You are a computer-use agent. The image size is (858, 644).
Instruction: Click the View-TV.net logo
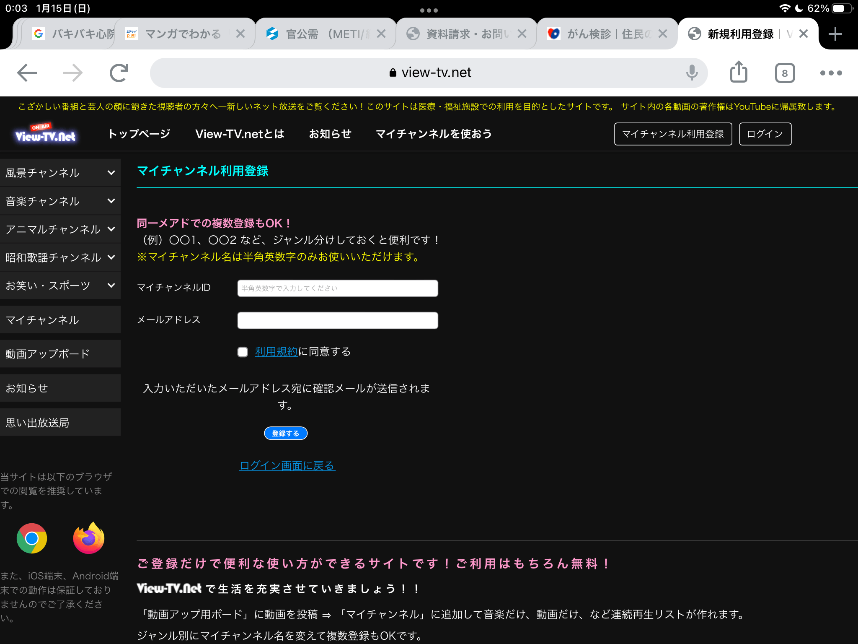pyautogui.click(x=45, y=134)
